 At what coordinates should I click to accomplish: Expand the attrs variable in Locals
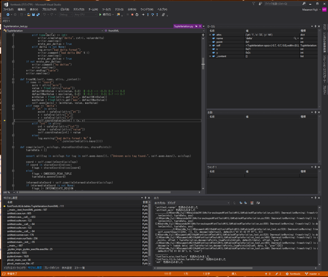(210, 35)
